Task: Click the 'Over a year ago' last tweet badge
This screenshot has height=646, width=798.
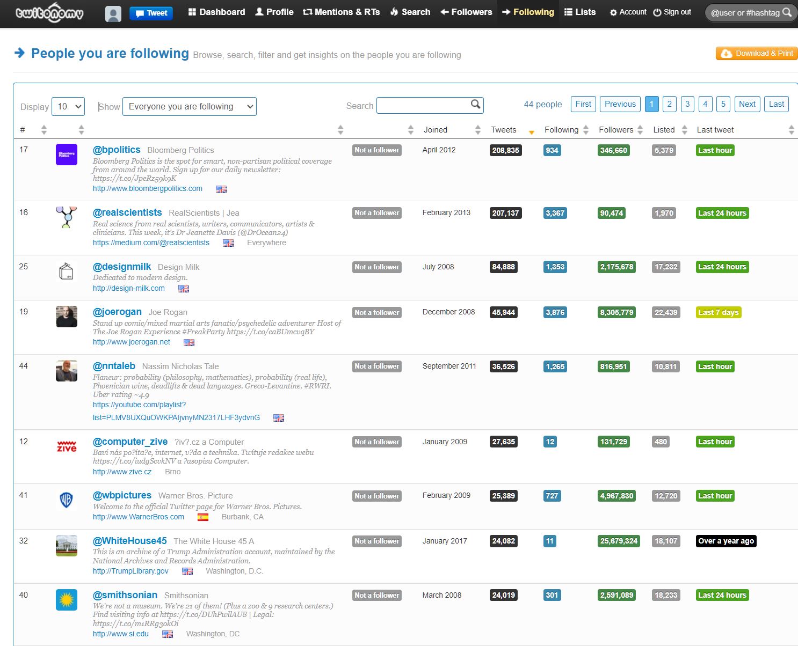Action: click(726, 541)
